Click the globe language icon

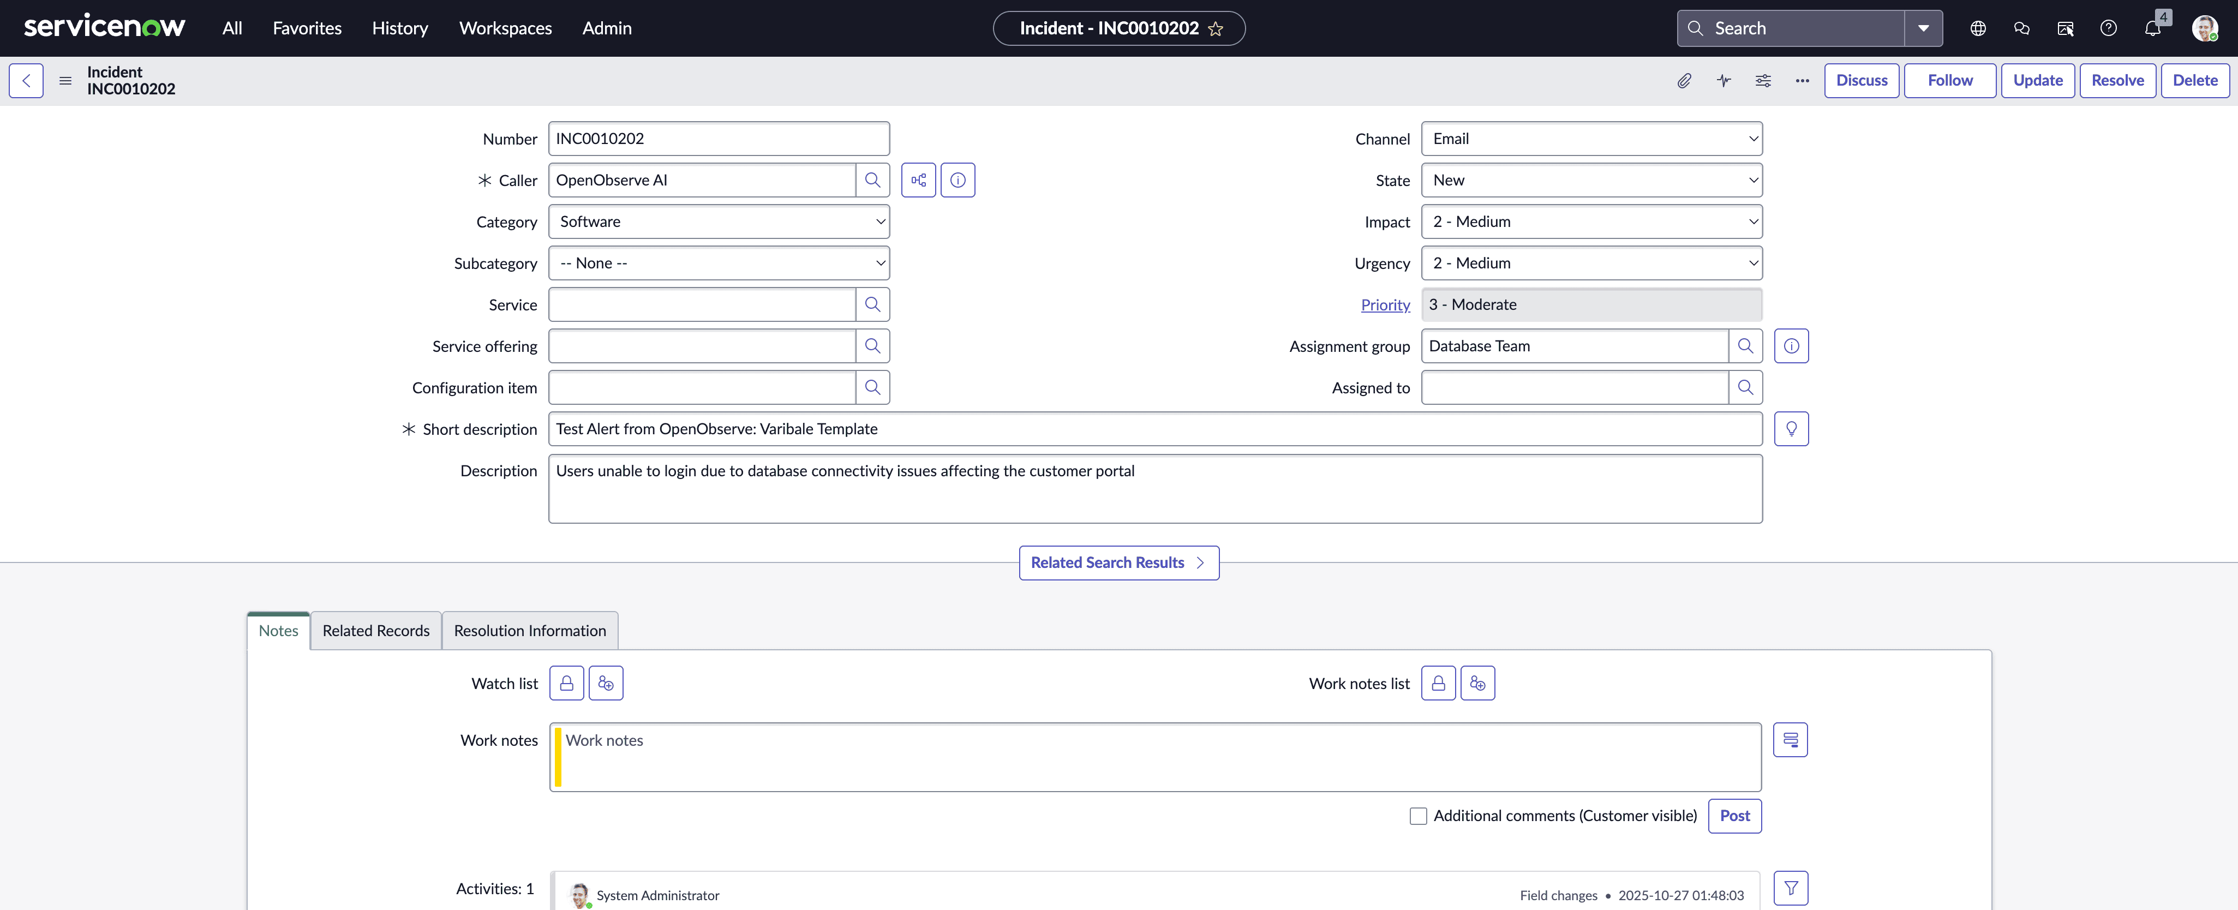click(x=1978, y=28)
